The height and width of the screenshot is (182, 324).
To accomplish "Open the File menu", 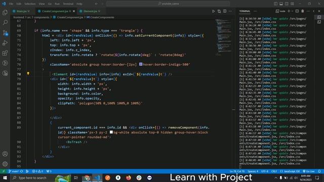I will point(11,4).
